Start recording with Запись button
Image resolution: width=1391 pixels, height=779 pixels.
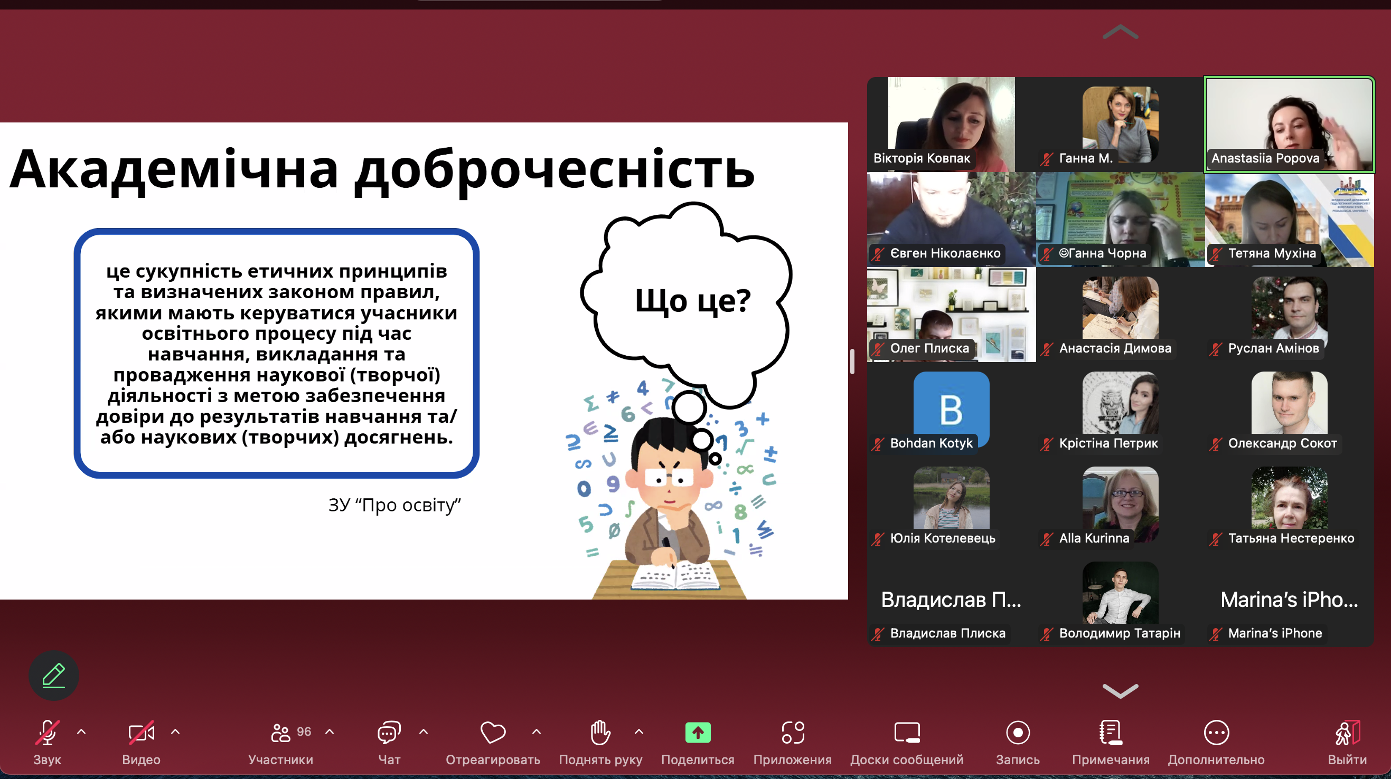pyautogui.click(x=1017, y=733)
